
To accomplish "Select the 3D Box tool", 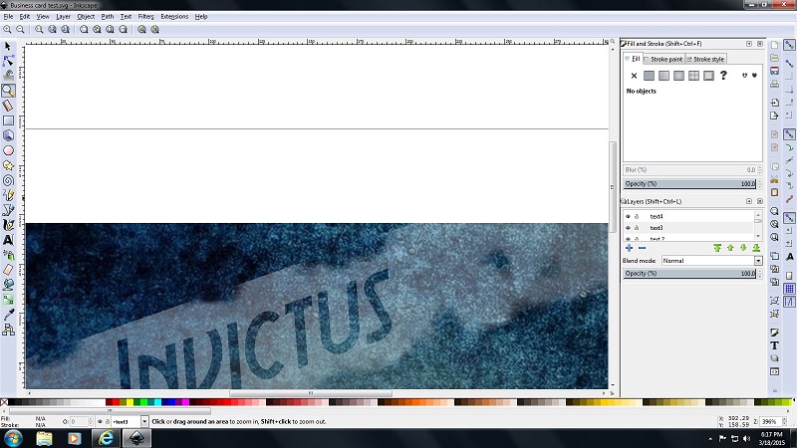I will click(8, 135).
